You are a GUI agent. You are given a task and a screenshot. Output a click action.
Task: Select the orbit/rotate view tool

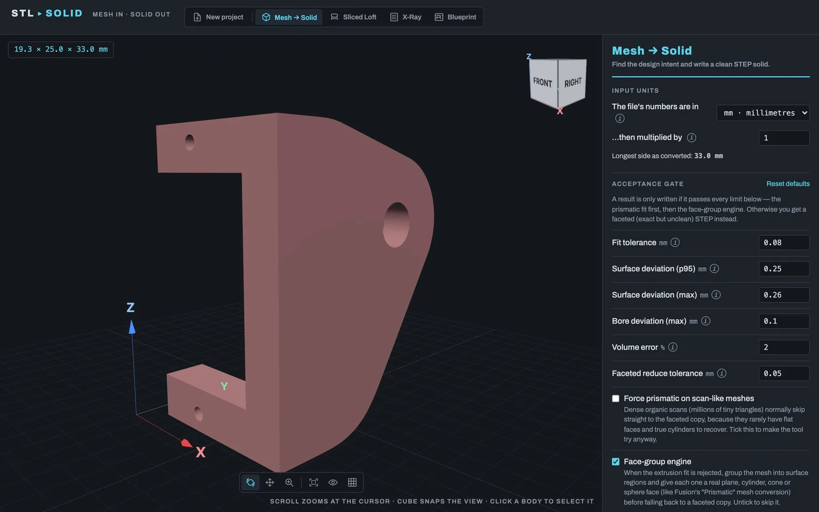[x=250, y=482]
